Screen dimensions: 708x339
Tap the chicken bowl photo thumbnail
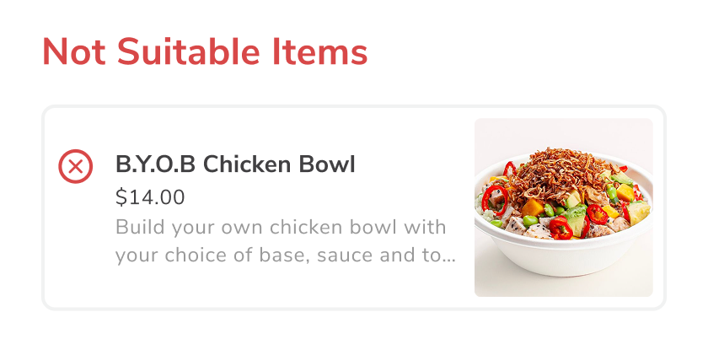click(564, 207)
